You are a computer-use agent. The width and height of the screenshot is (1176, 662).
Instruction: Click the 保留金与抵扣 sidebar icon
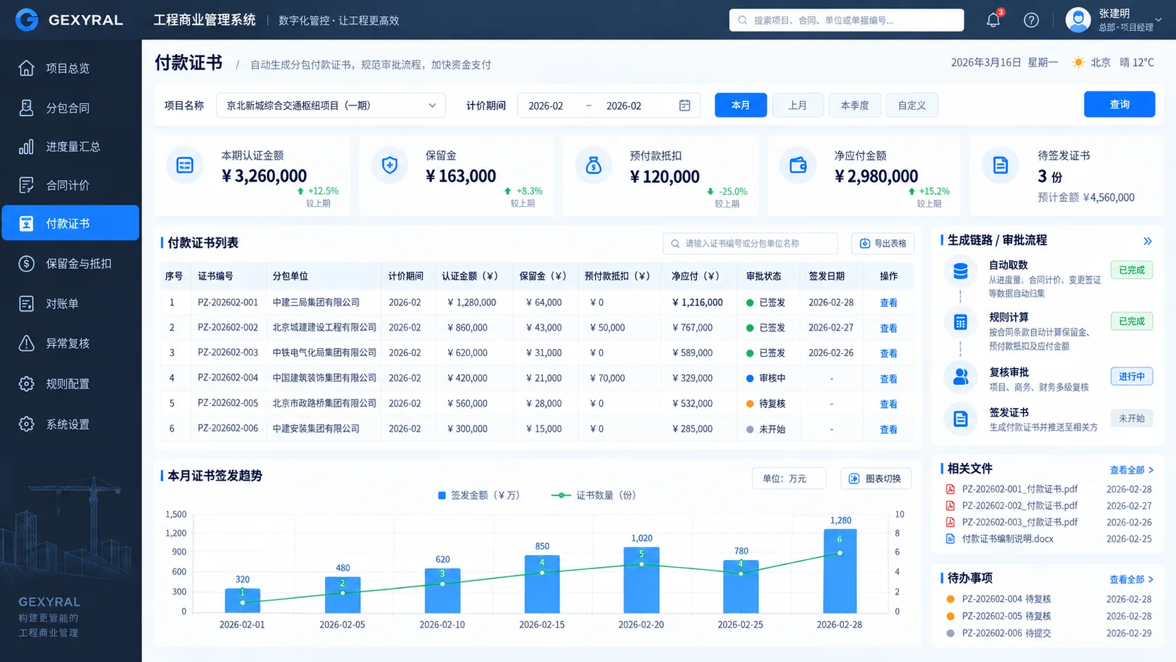click(x=27, y=263)
